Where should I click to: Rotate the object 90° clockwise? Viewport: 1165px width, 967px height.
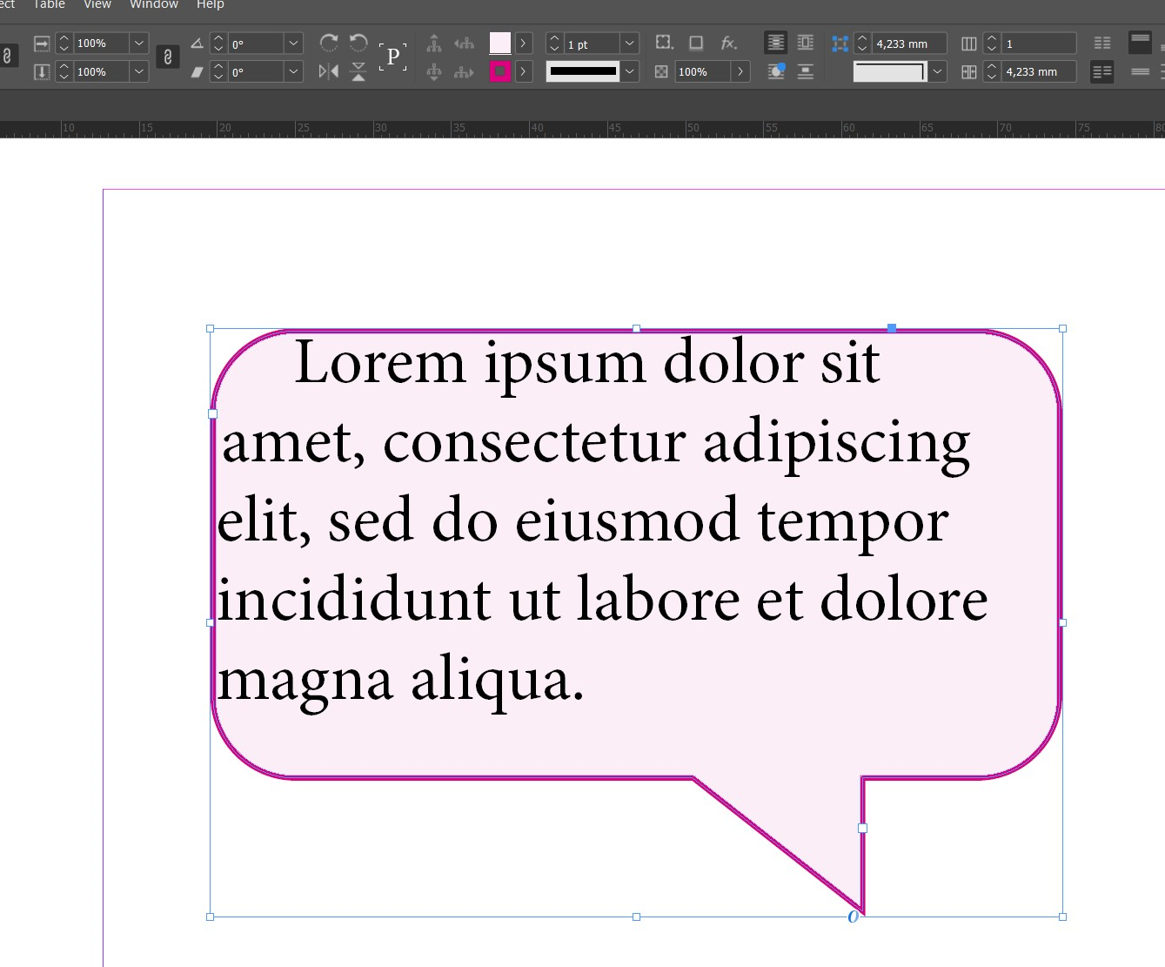[x=329, y=43]
